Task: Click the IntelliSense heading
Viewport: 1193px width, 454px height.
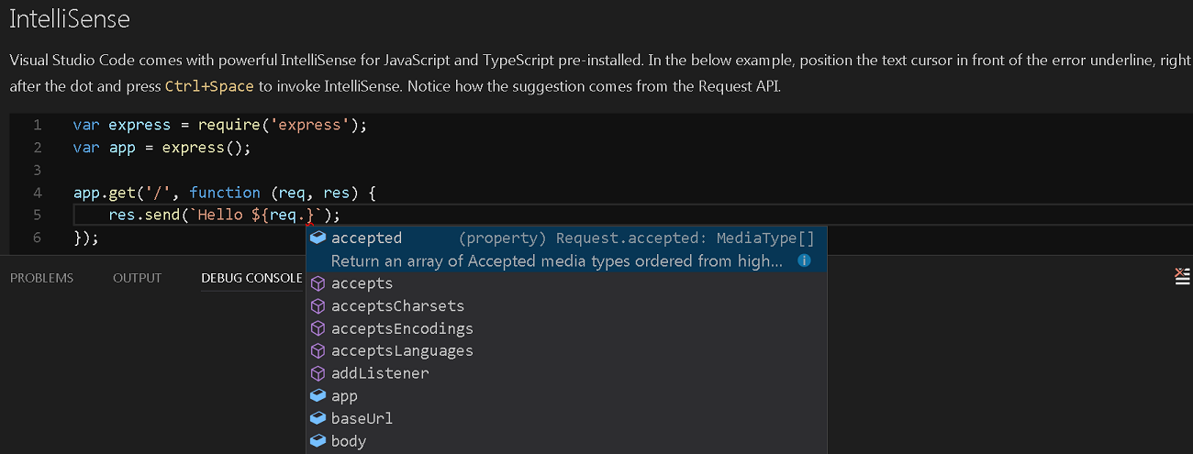Action: click(x=70, y=19)
